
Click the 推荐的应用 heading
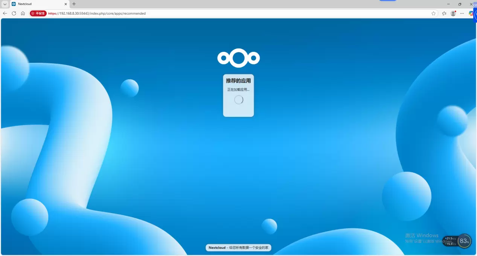[238, 81]
